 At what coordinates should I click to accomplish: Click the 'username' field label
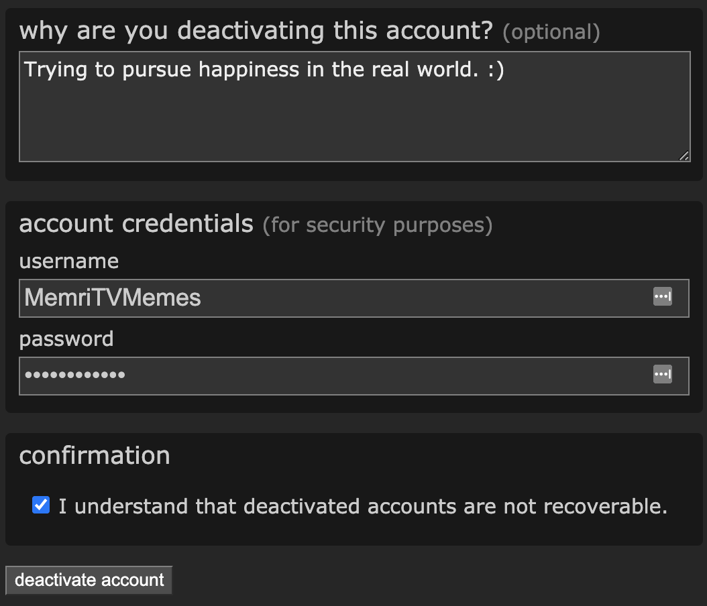68,261
